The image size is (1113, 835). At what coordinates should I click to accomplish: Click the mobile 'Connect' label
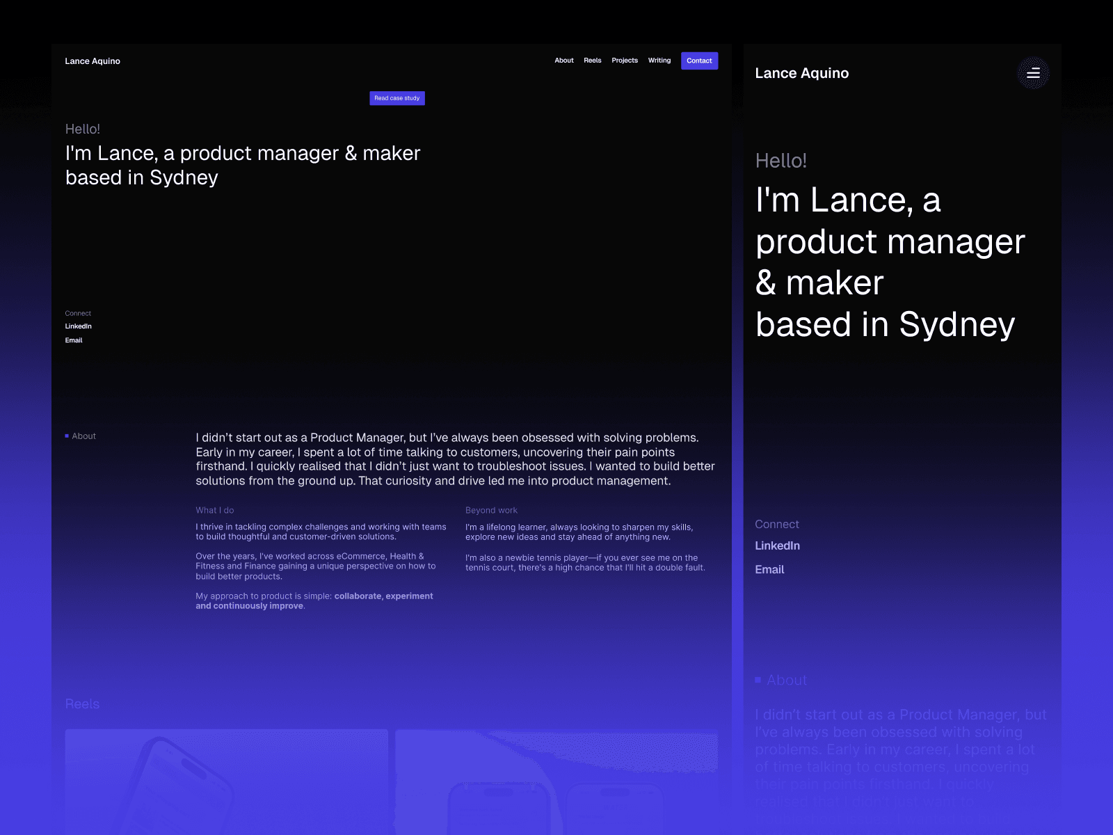777,524
